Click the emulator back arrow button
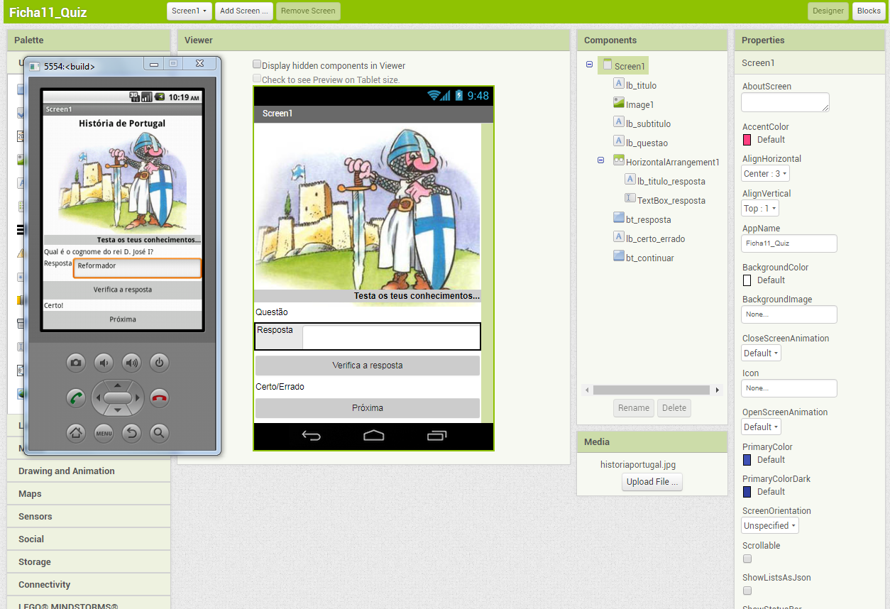This screenshot has height=609, width=890. pos(132,432)
